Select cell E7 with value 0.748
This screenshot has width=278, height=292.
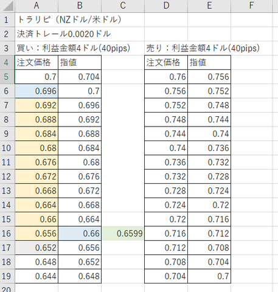[x=209, y=105]
